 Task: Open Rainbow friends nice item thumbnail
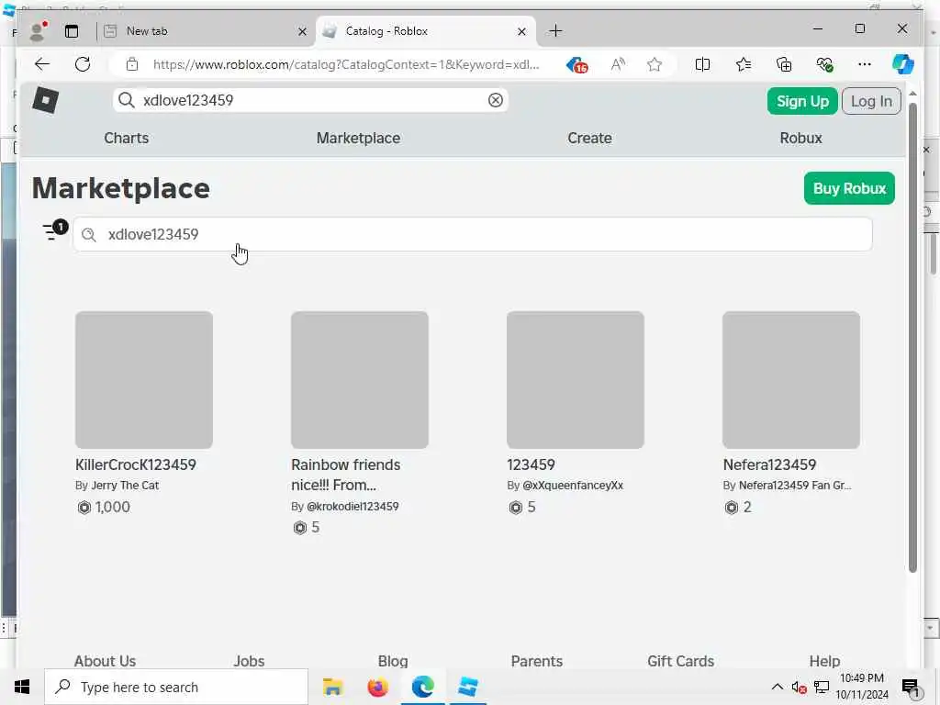360,379
